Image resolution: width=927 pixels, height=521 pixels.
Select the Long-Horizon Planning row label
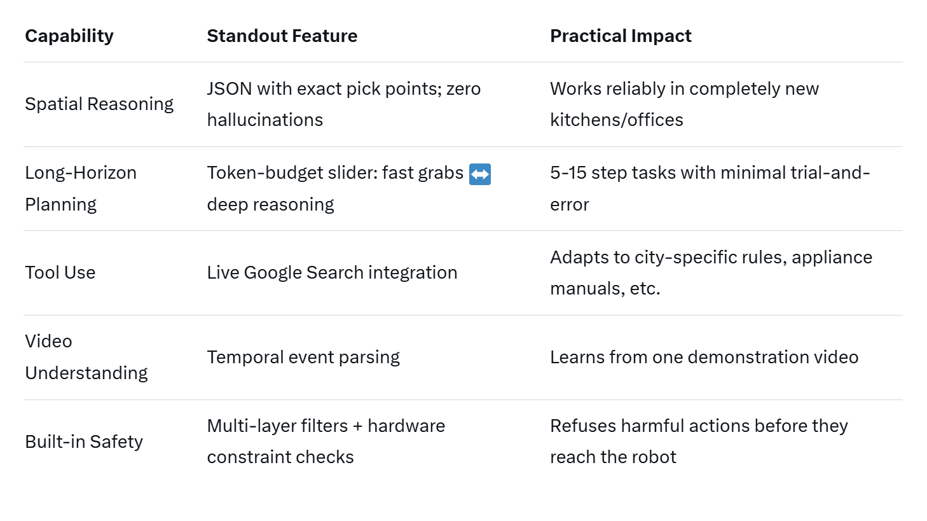81,188
